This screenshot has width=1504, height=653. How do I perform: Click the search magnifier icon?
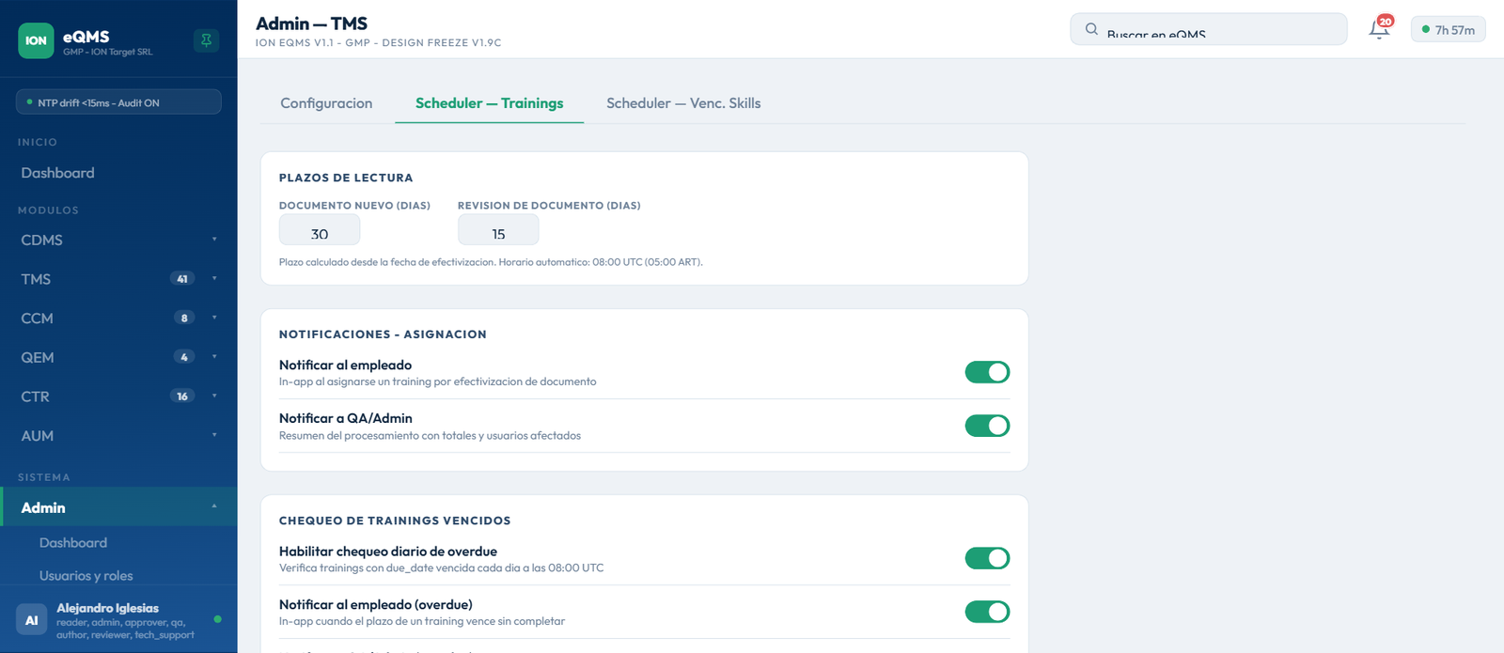click(x=1091, y=29)
